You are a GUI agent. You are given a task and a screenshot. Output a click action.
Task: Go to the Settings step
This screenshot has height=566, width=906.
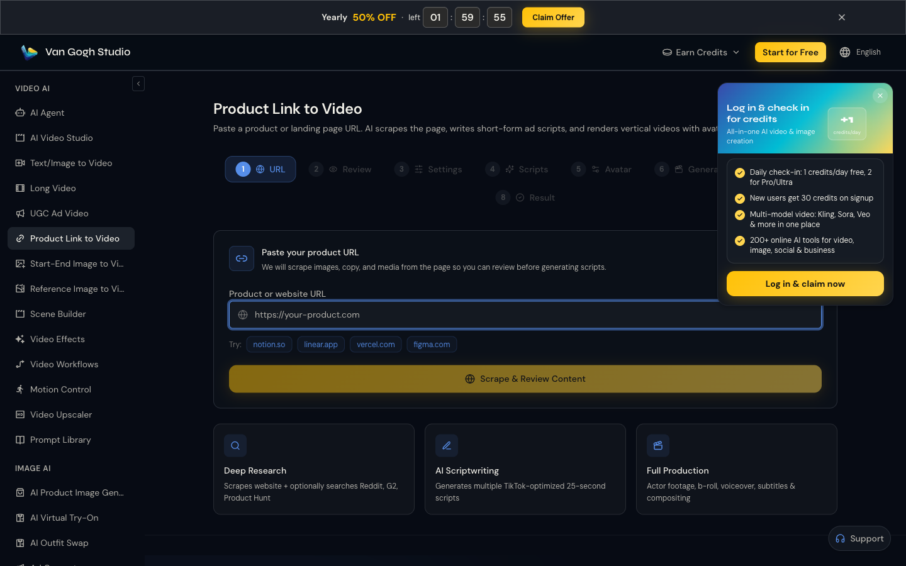point(428,169)
